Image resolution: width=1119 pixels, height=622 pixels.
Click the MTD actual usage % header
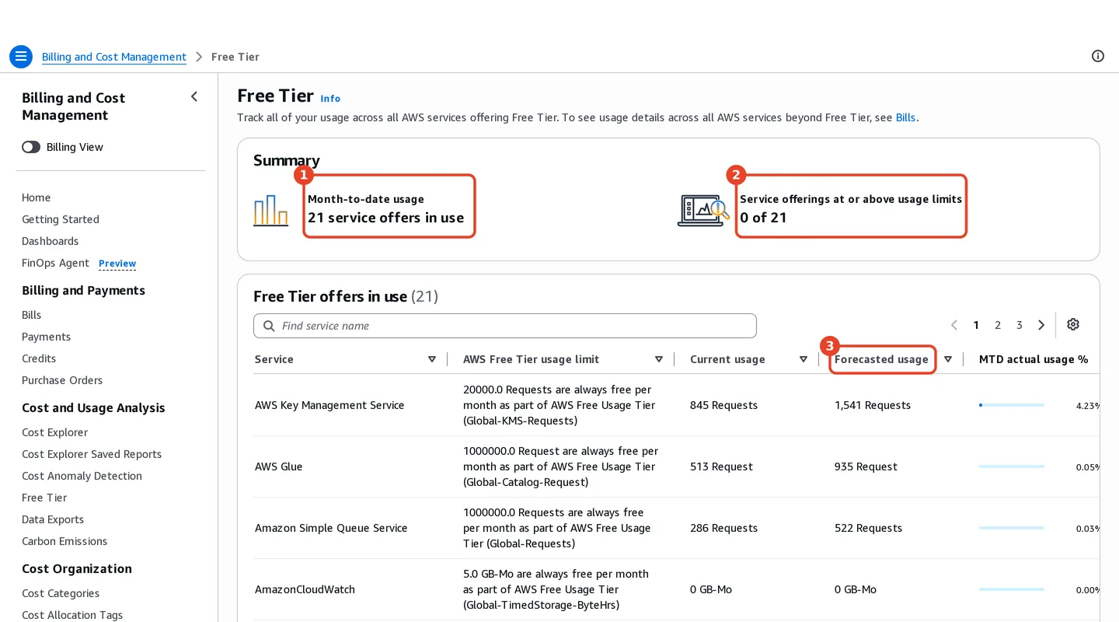tap(1034, 359)
